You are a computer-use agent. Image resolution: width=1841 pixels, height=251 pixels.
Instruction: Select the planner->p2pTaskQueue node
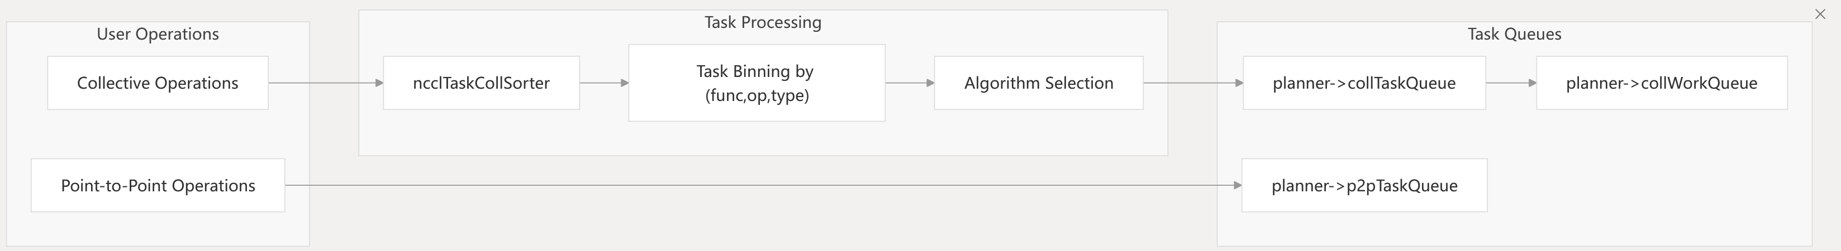[x=1364, y=185]
